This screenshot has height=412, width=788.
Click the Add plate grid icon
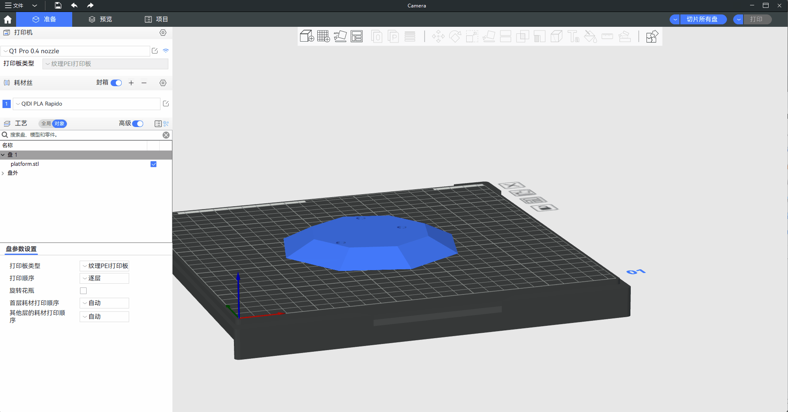[x=323, y=36]
